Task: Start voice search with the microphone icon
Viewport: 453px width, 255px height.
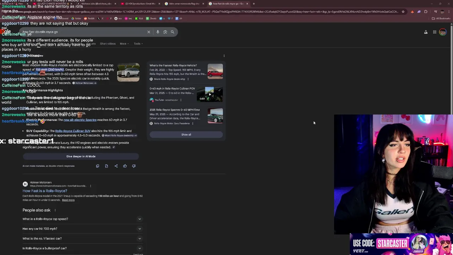Action: tap(157, 32)
